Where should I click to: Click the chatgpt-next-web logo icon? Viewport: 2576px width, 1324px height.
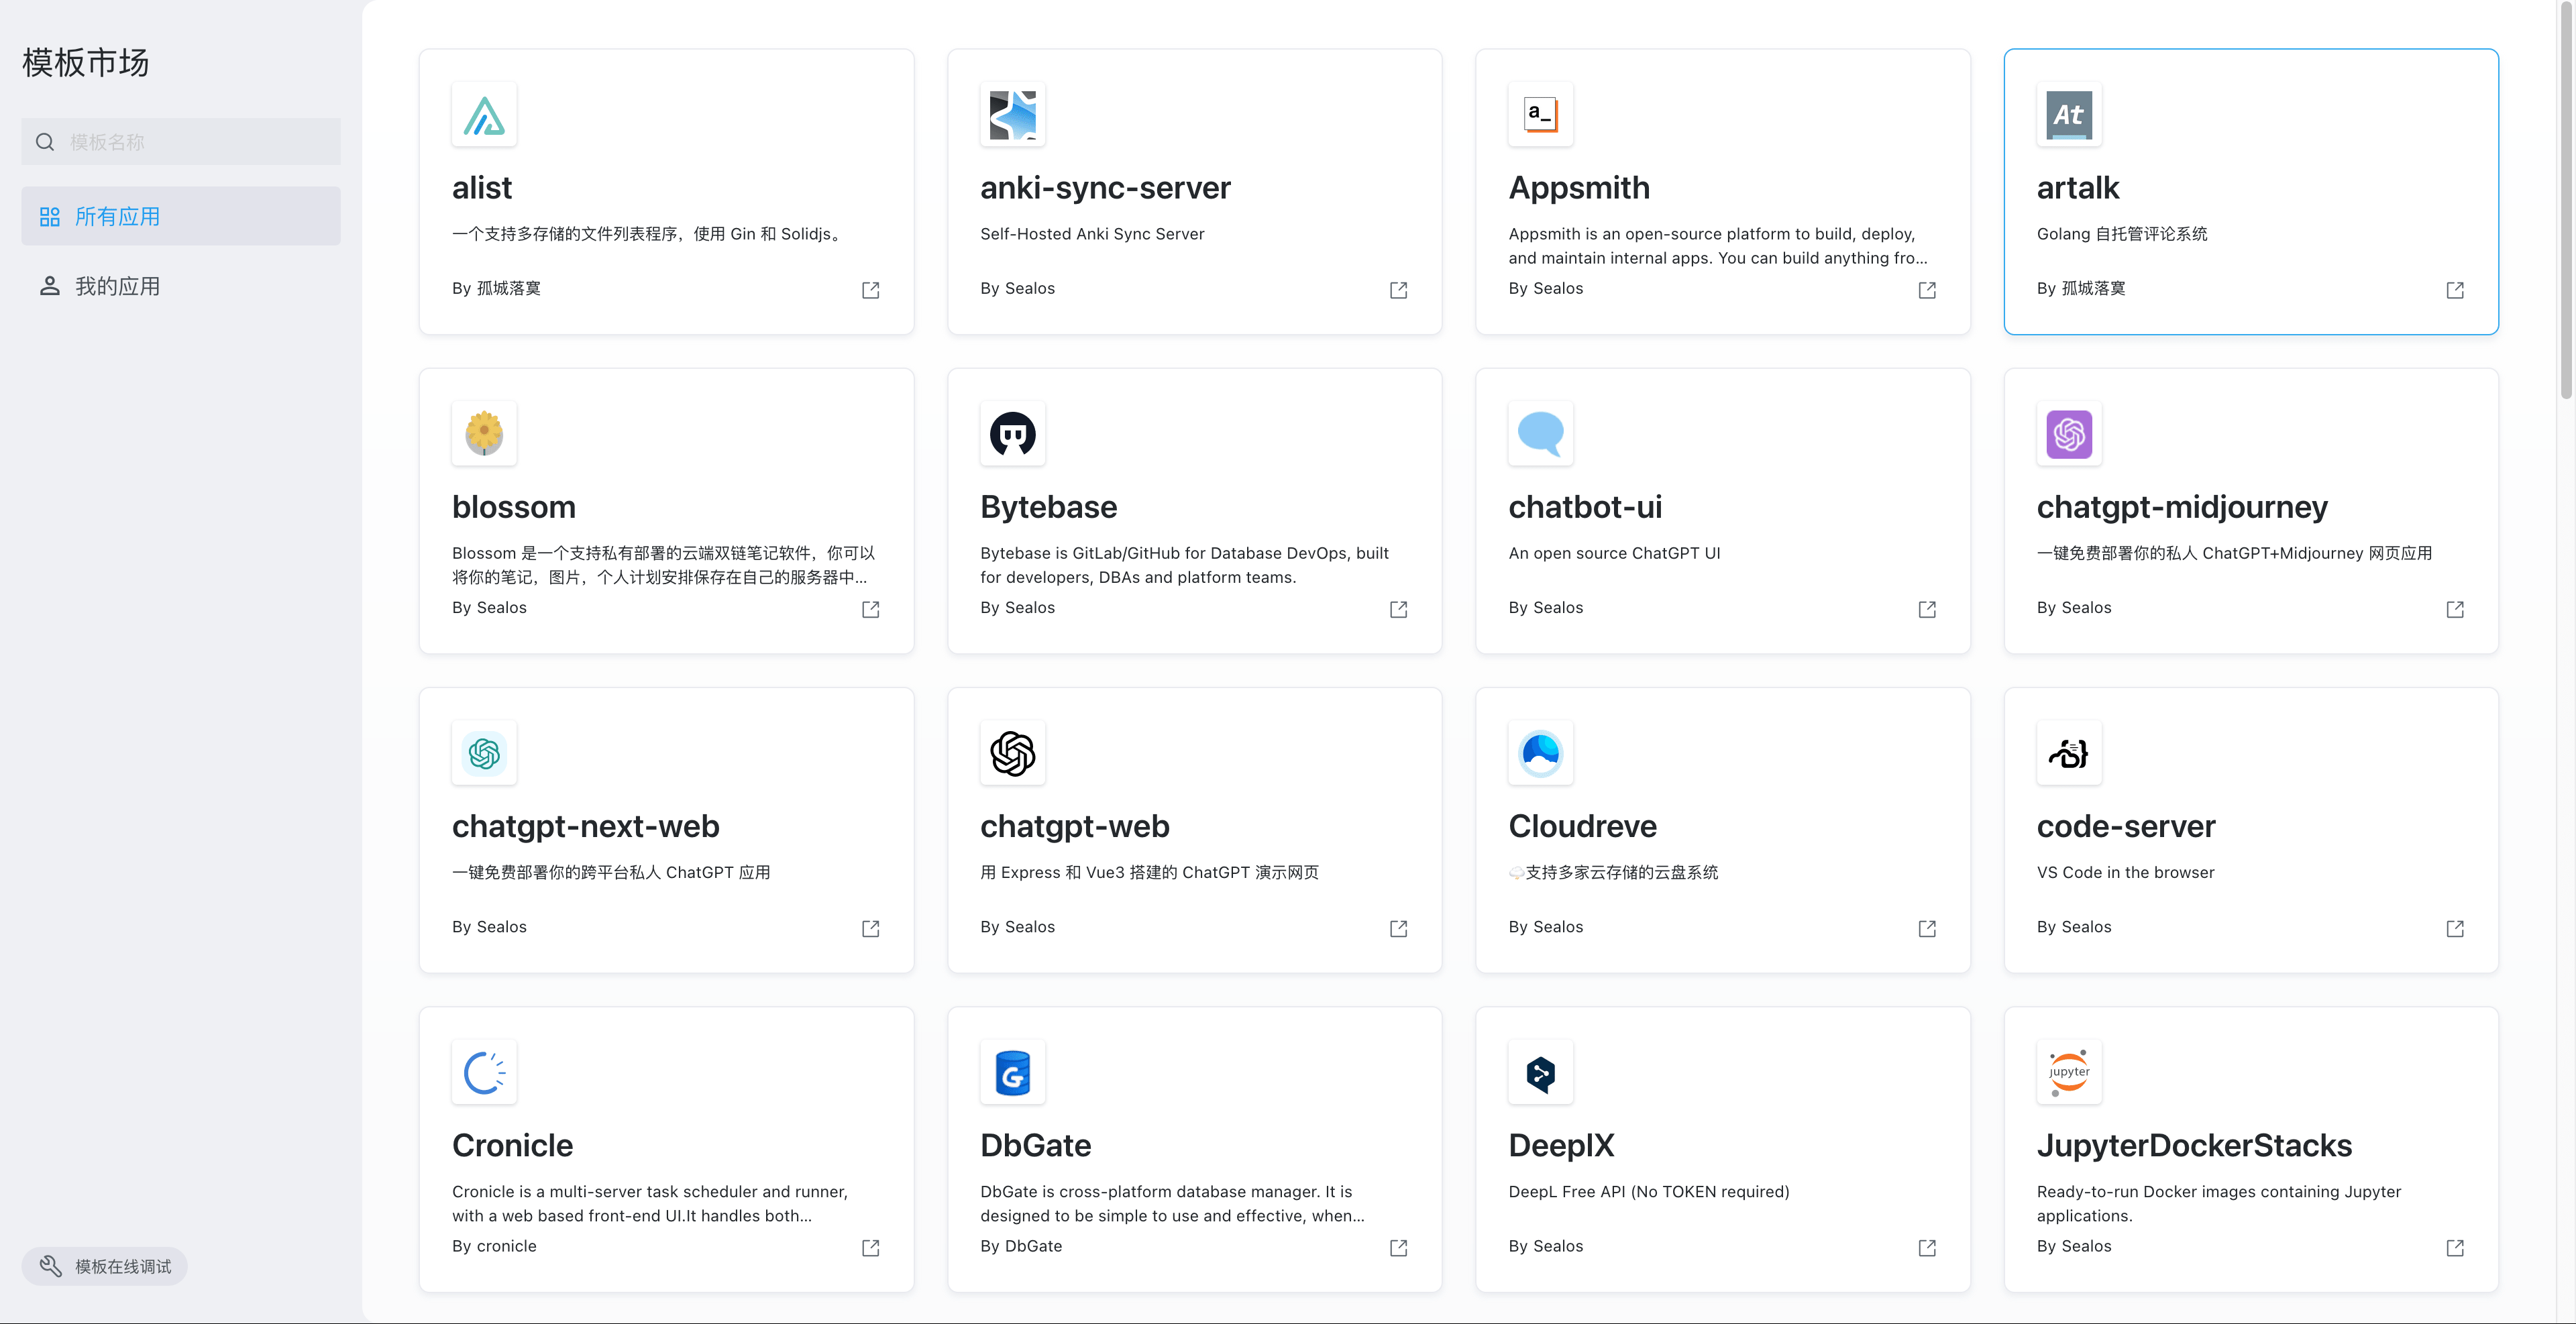[484, 753]
